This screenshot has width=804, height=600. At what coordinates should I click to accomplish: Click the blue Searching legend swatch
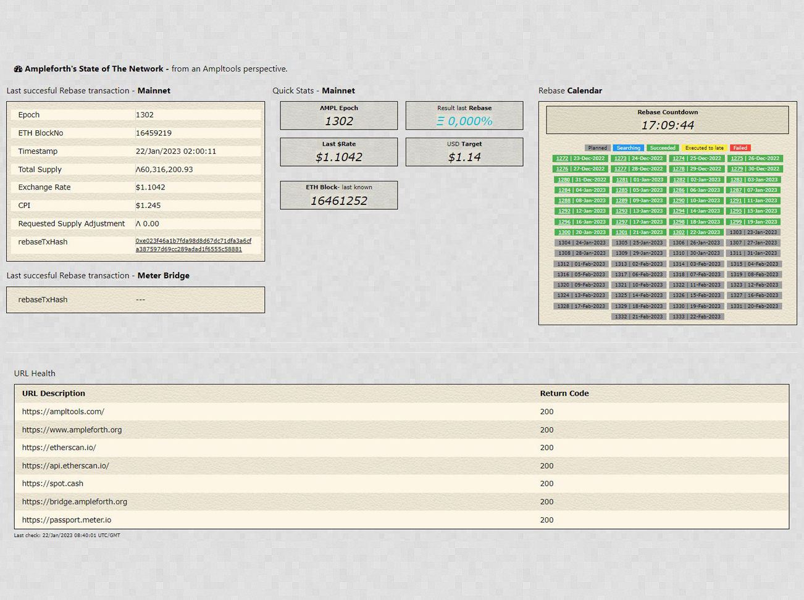[628, 148]
